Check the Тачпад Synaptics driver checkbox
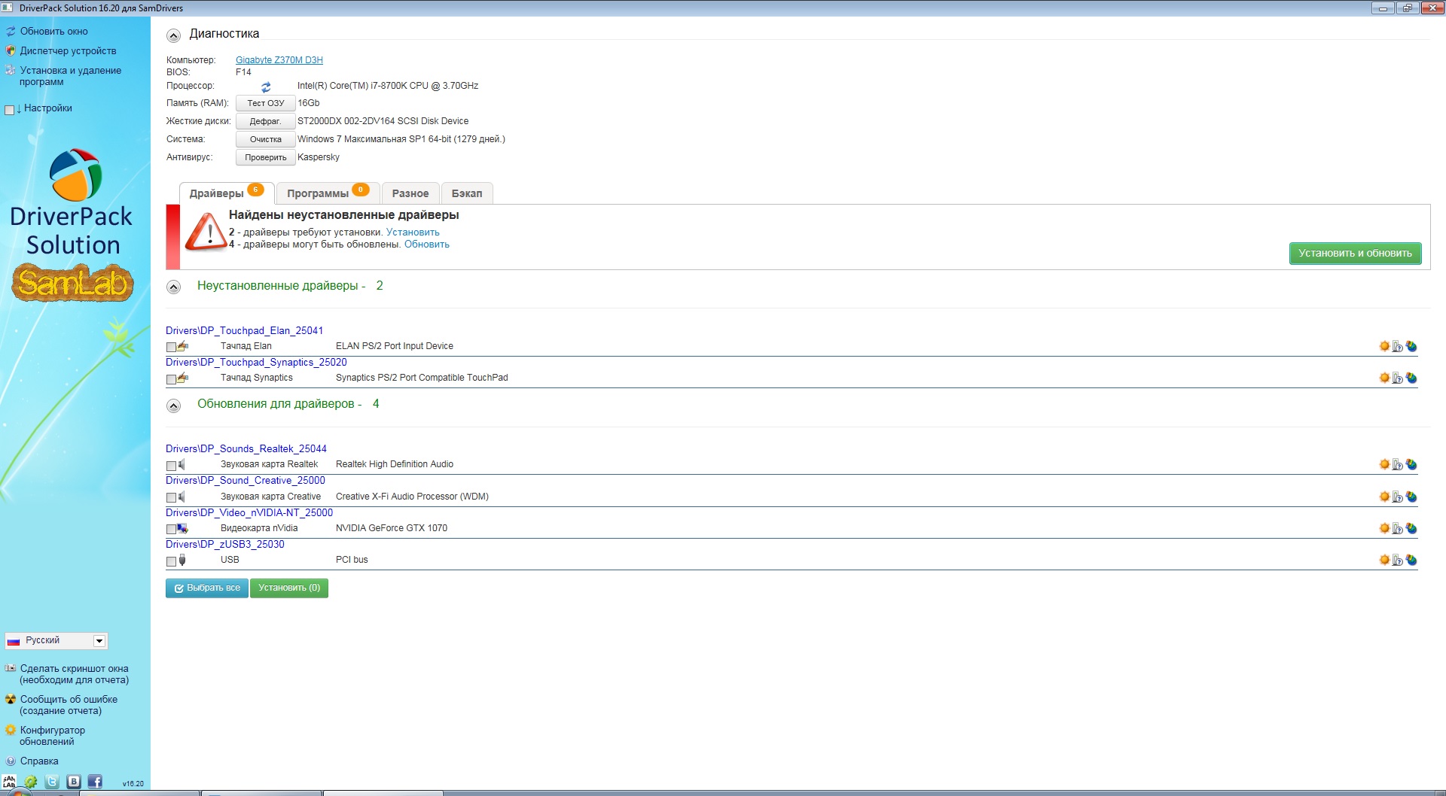The image size is (1446, 796). click(171, 379)
